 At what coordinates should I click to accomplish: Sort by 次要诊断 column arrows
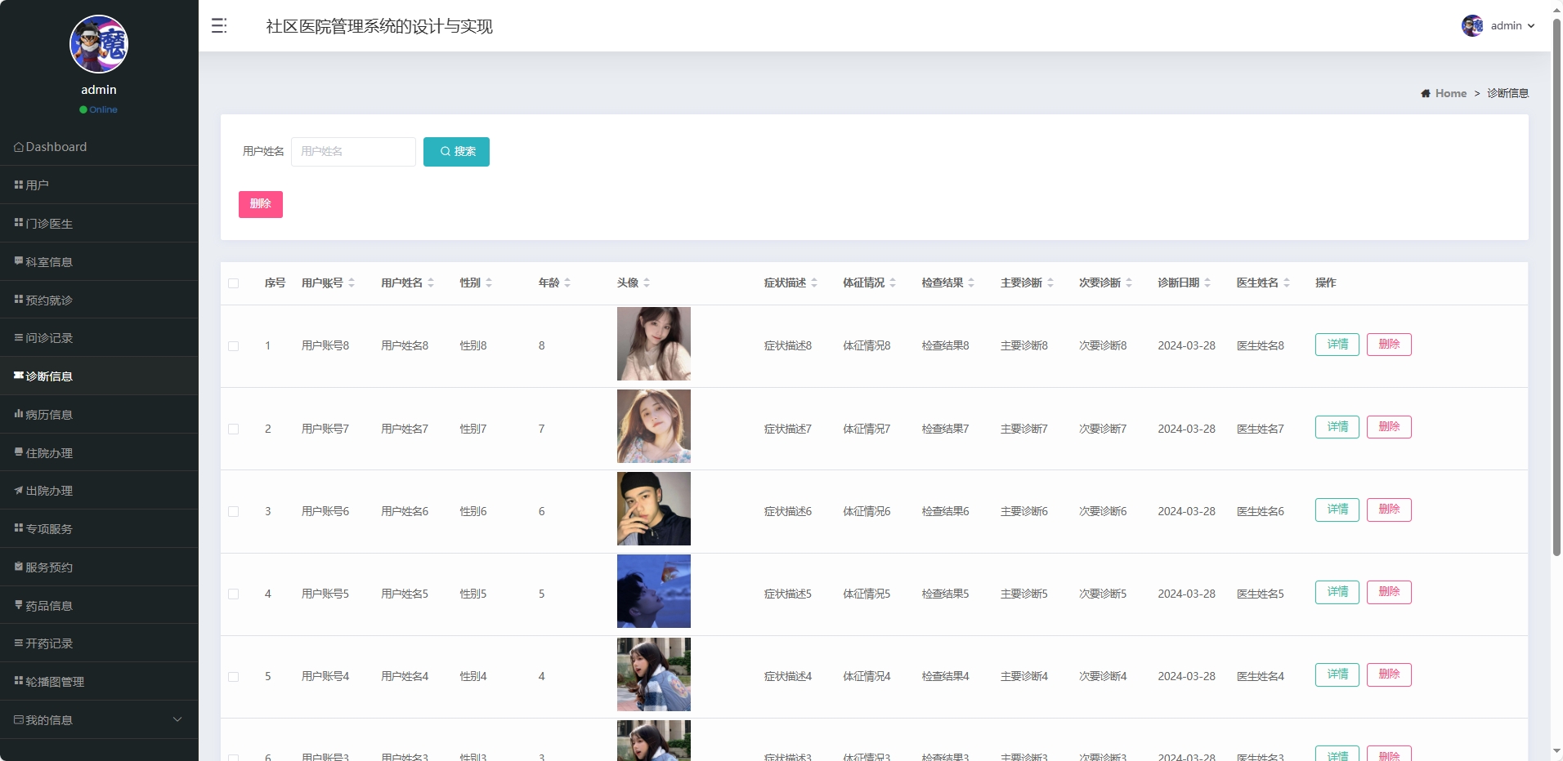pos(1129,283)
